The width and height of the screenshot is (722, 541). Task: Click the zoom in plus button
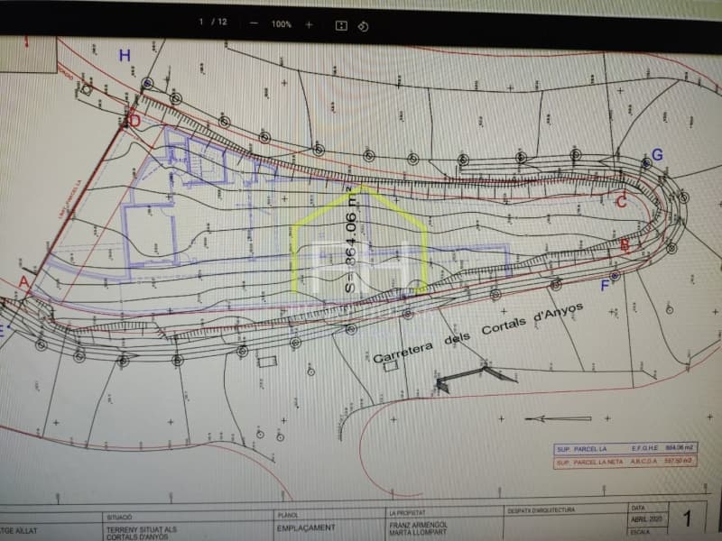(309, 24)
